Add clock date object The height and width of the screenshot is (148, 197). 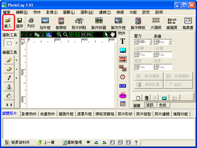pos(123,77)
